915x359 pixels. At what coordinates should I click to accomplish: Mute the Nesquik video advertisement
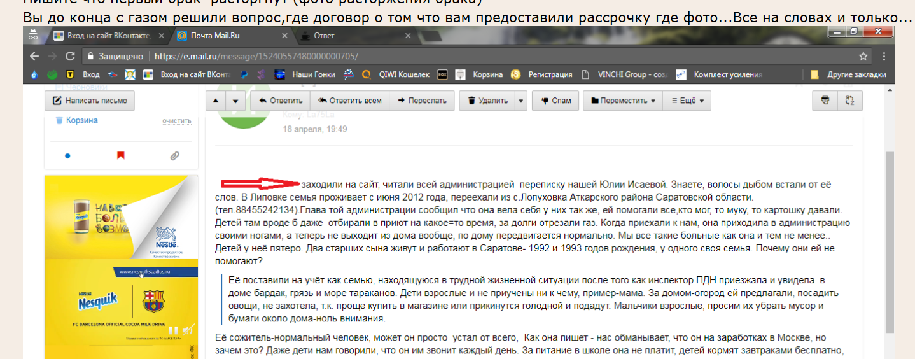pyautogui.click(x=187, y=330)
